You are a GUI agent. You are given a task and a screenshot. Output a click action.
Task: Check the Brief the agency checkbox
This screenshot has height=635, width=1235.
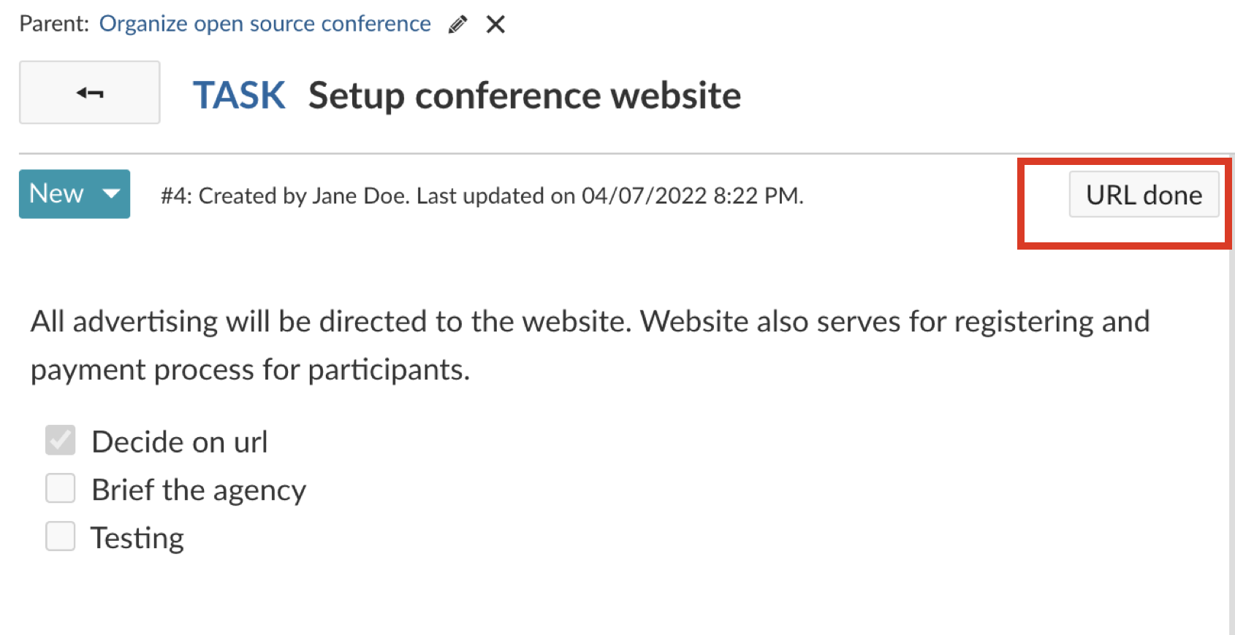(x=61, y=488)
